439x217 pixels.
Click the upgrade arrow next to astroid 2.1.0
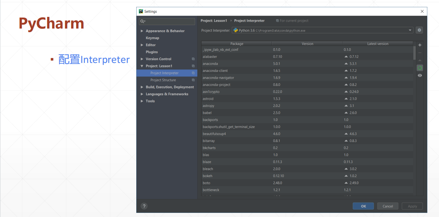(346, 99)
